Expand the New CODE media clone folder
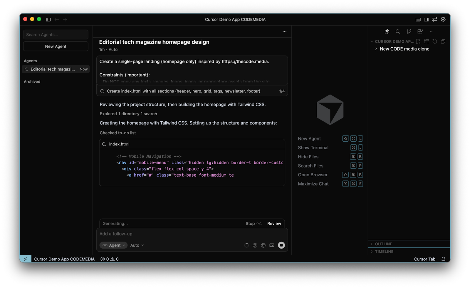 coord(404,49)
